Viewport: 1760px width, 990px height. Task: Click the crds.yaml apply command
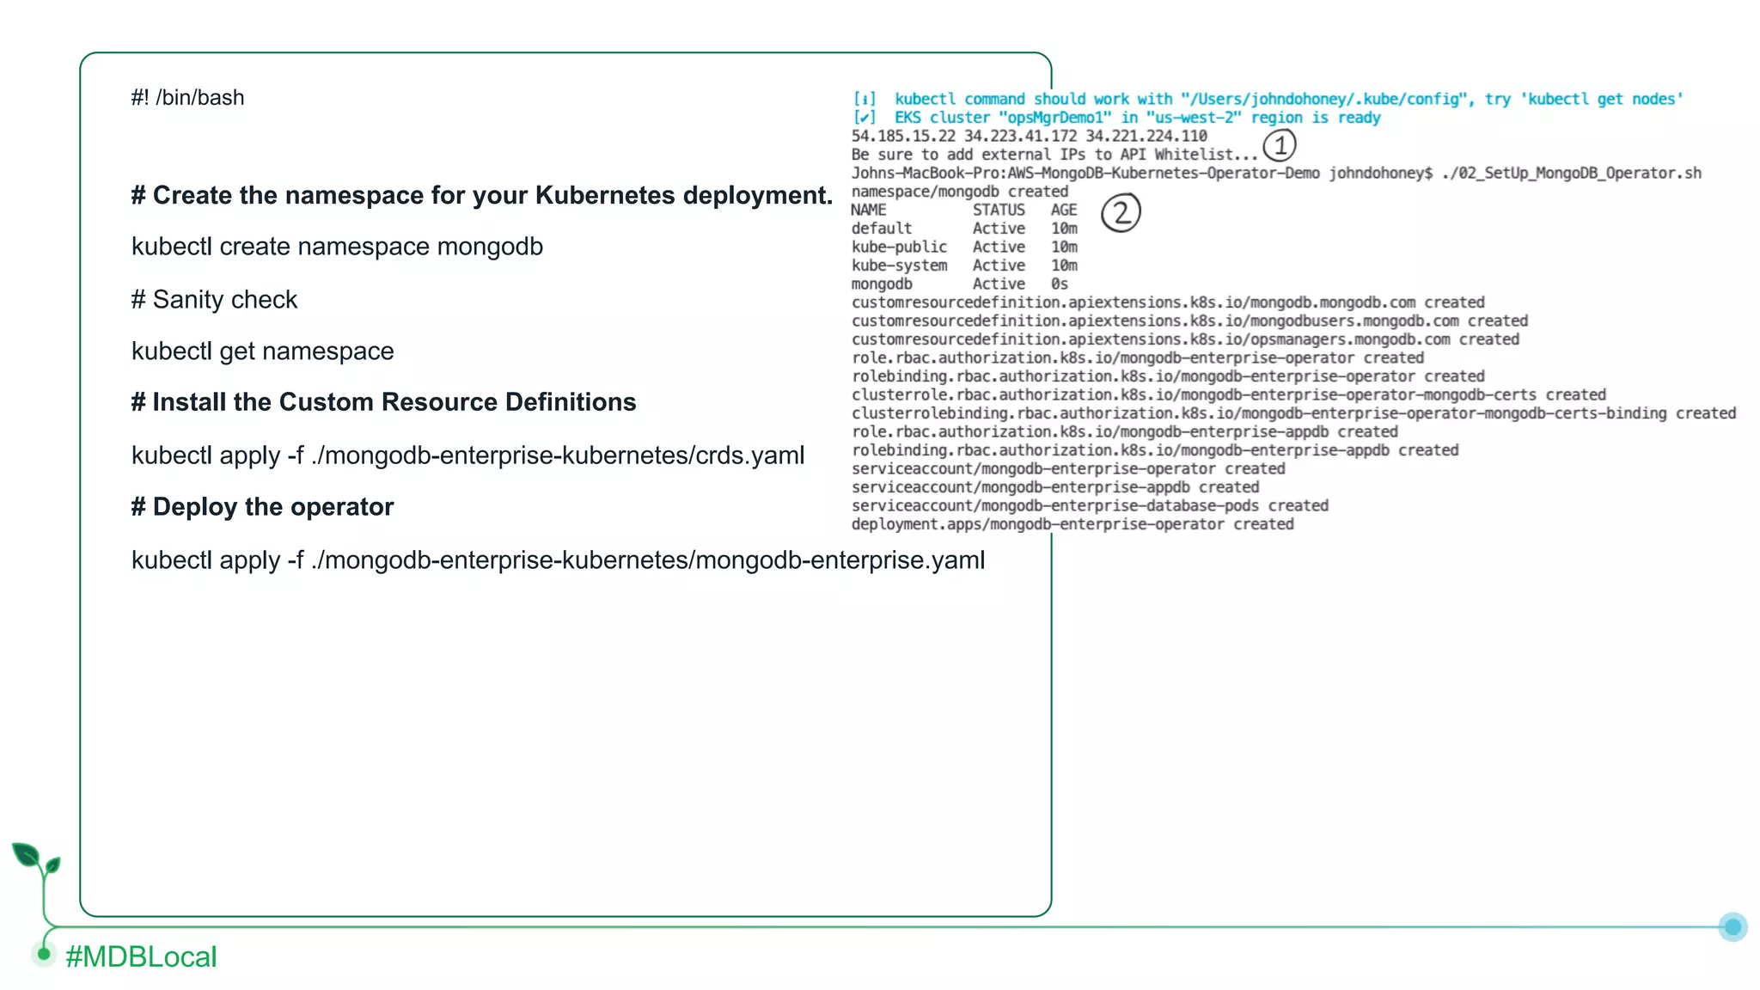(x=467, y=455)
